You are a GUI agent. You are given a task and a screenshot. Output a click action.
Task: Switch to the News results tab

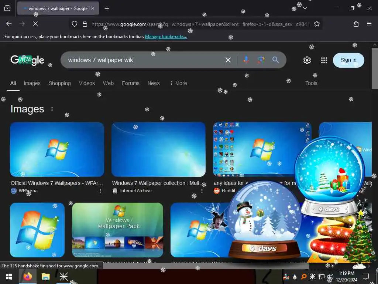click(154, 83)
